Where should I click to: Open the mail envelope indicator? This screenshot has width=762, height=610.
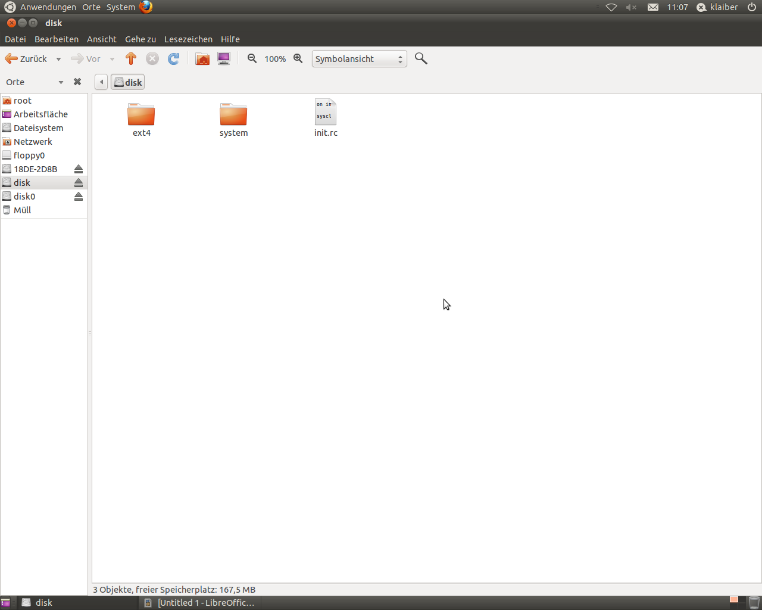(x=653, y=7)
